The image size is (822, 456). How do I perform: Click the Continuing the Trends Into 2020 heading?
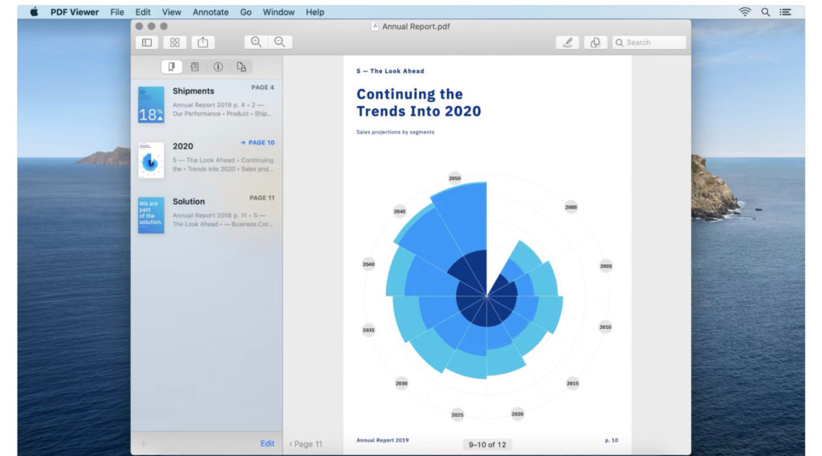click(x=418, y=102)
